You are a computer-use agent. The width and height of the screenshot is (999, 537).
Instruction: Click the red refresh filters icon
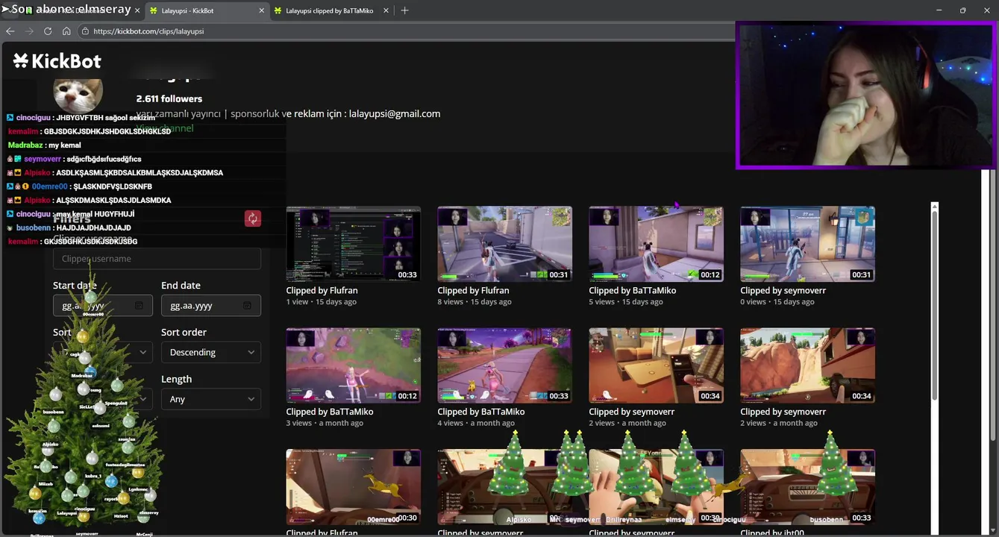pyautogui.click(x=253, y=219)
